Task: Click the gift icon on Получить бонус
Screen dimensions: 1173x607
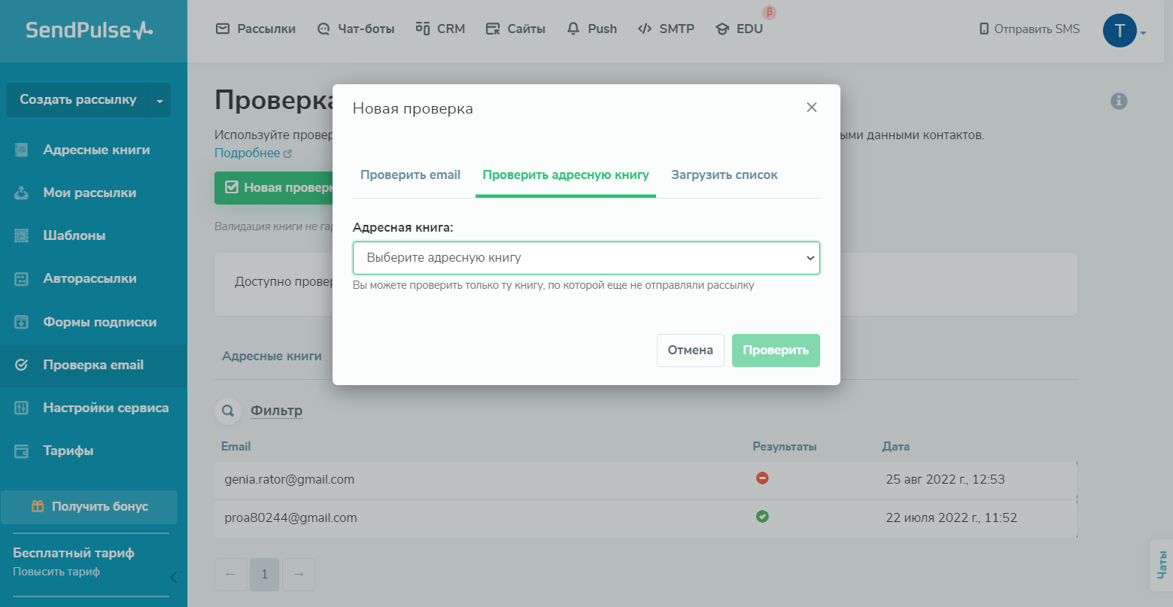Action: (38, 506)
